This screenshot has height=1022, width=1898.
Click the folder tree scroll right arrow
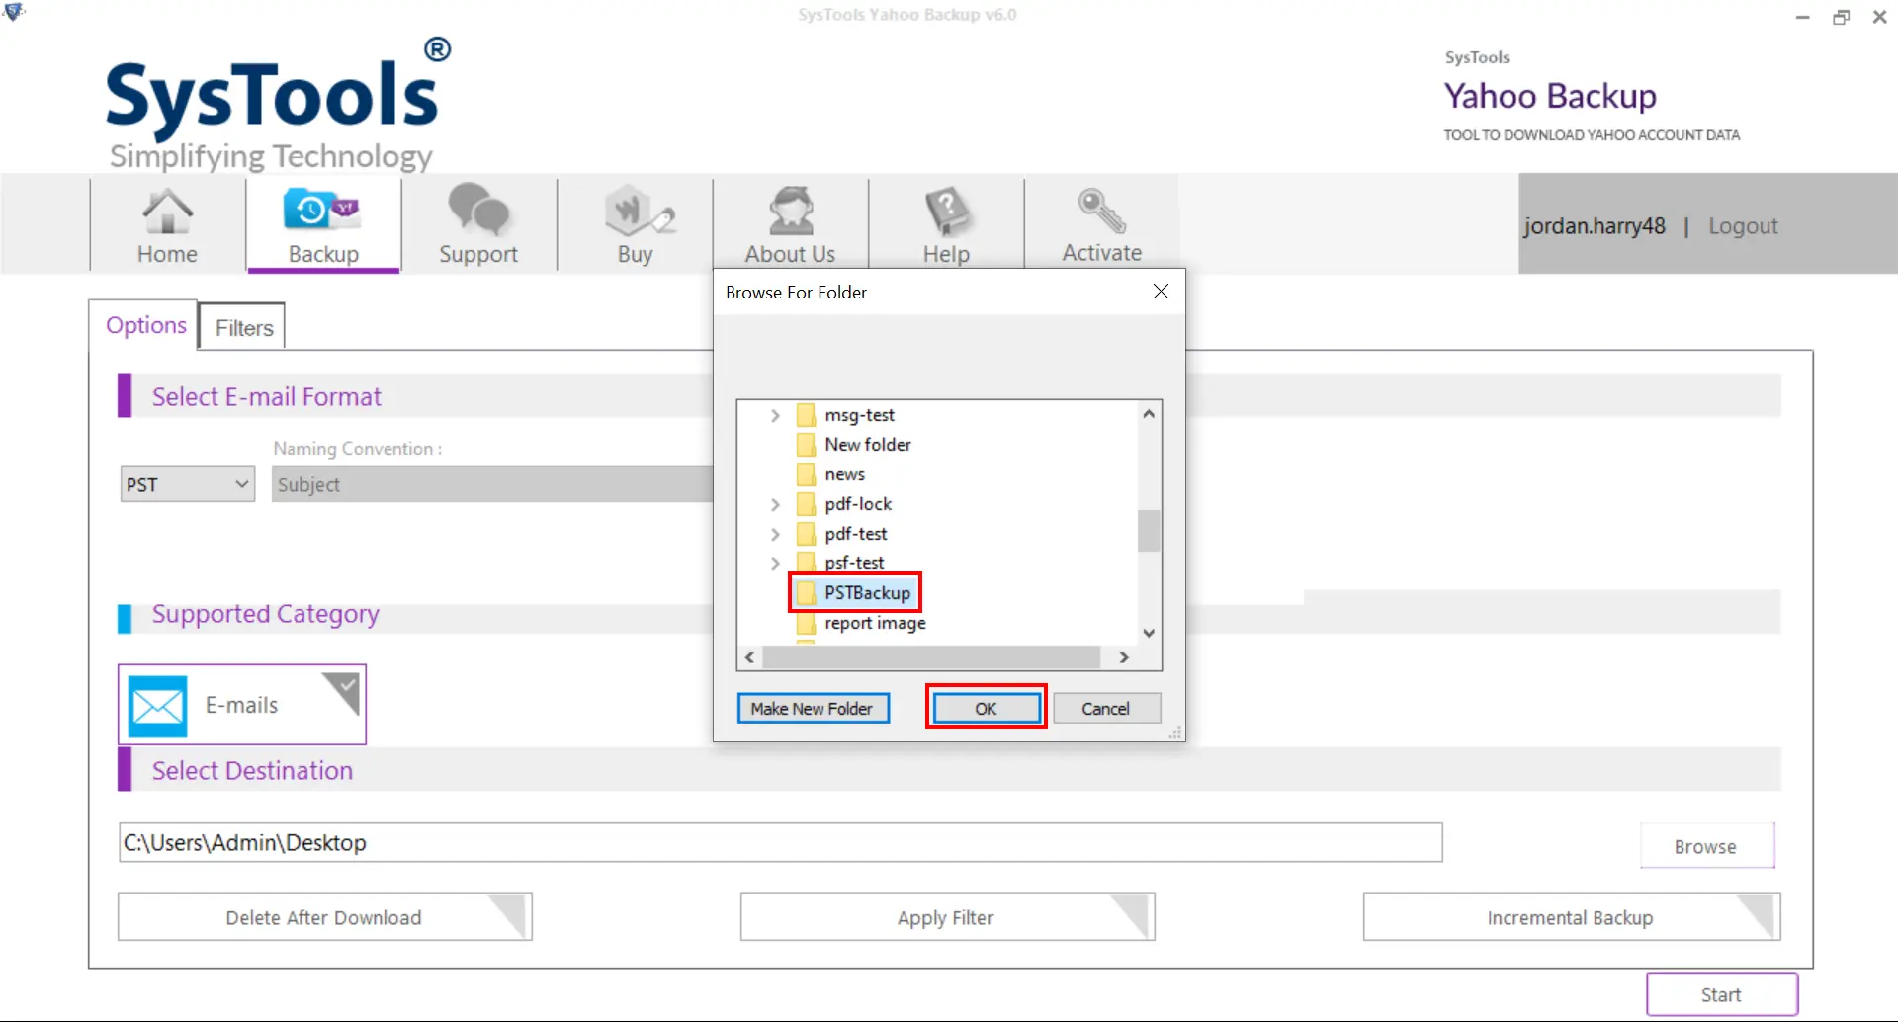tap(1124, 657)
